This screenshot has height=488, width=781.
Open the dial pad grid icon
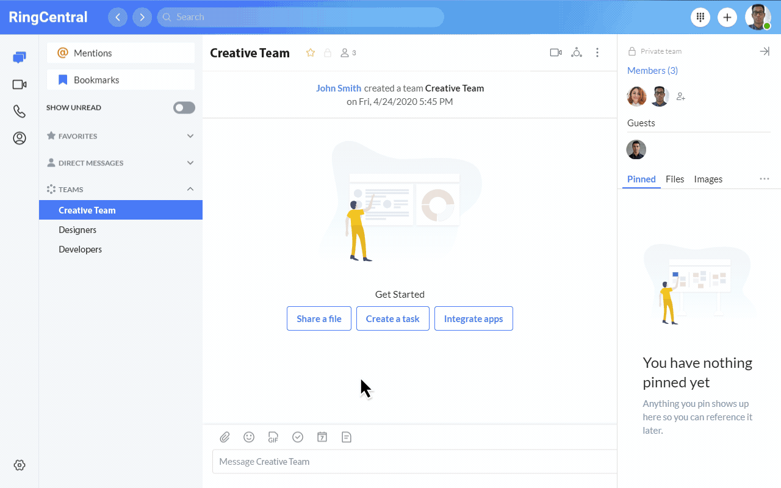[700, 17]
